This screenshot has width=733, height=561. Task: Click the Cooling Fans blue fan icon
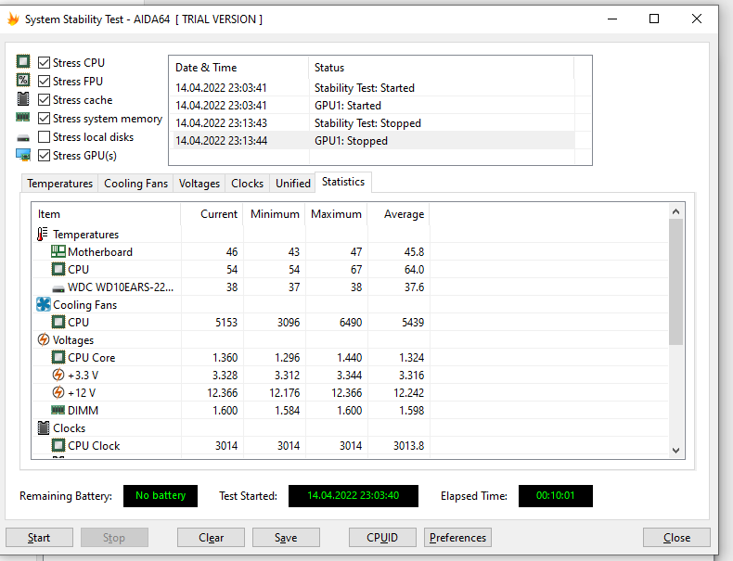(44, 304)
